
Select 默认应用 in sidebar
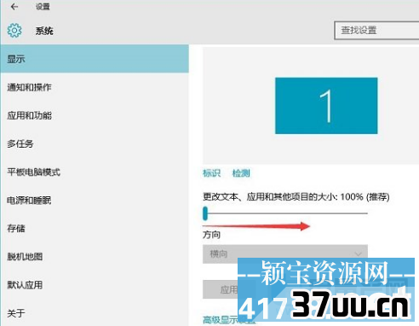[x=95, y=285]
